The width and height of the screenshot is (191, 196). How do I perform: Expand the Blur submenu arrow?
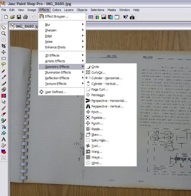(83, 24)
